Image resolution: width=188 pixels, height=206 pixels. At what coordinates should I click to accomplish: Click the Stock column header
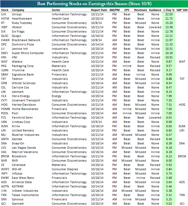pos(5,10)
